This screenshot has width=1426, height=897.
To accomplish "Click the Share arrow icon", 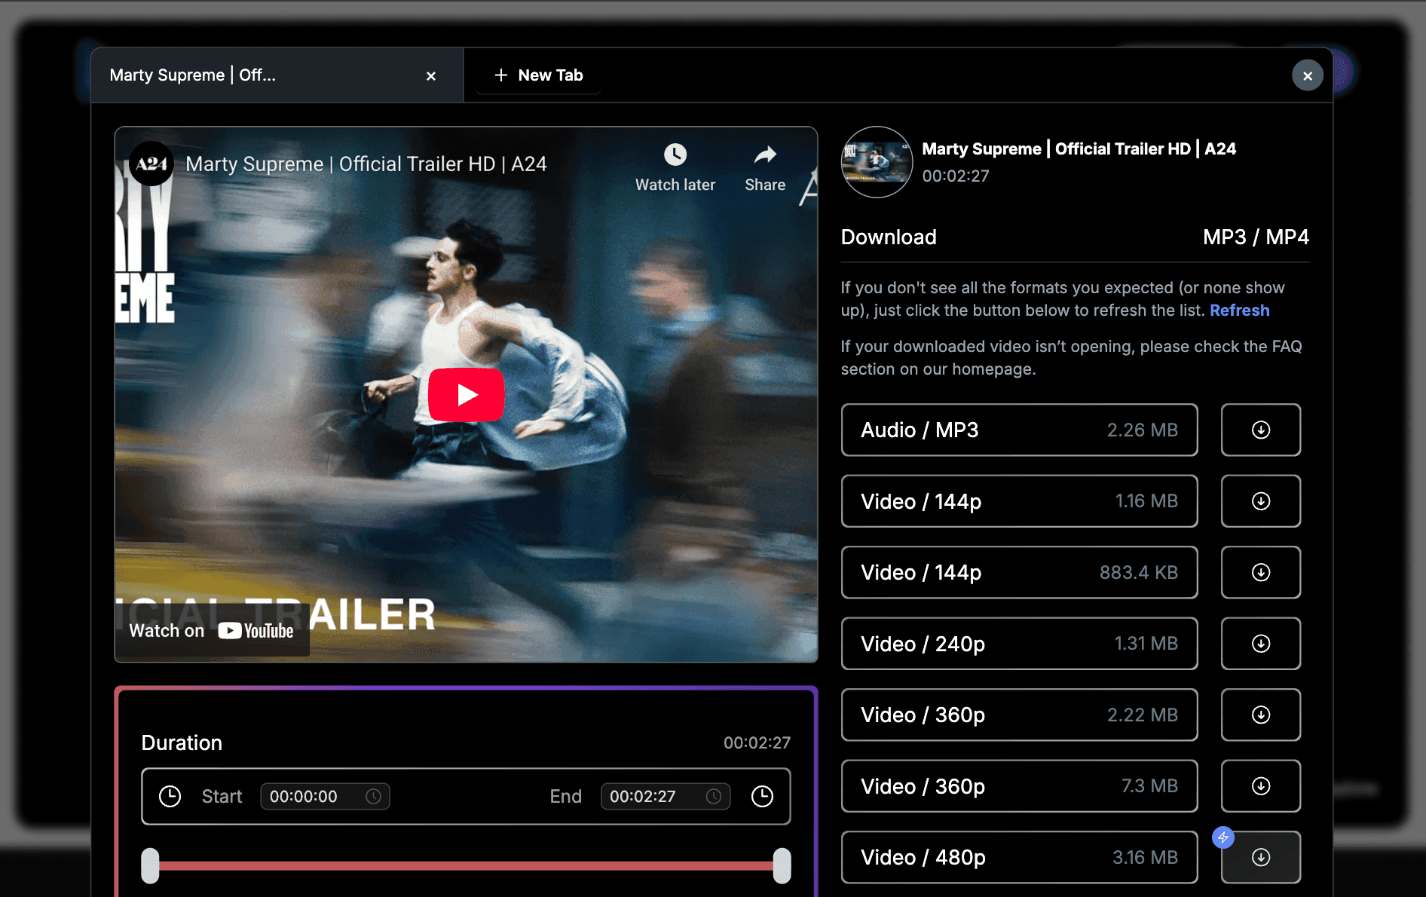I will coord(765,155).
